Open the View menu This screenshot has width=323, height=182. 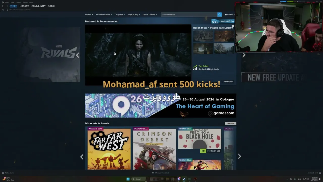pos(12,2)
